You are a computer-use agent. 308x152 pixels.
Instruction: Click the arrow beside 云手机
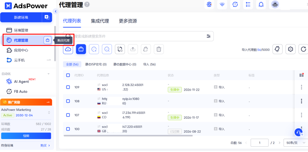[49, 60]
